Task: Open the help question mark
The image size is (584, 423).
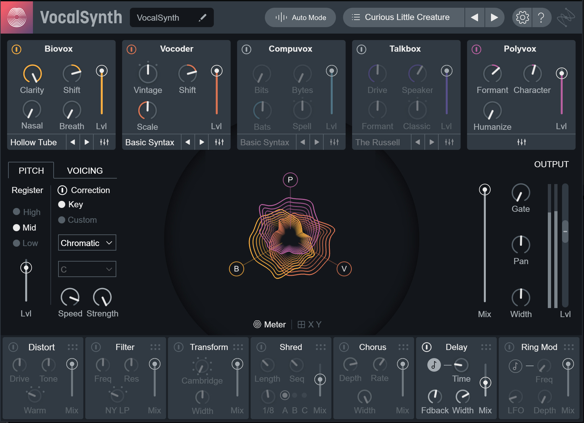Action: (541, 17)
